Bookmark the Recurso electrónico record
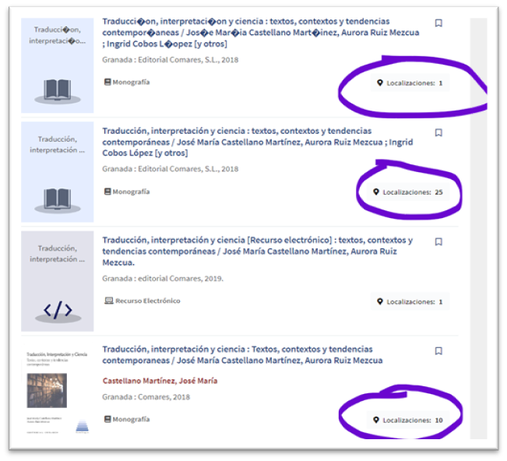Viewport: 507px width, 461px height. [x=438, y=242]
